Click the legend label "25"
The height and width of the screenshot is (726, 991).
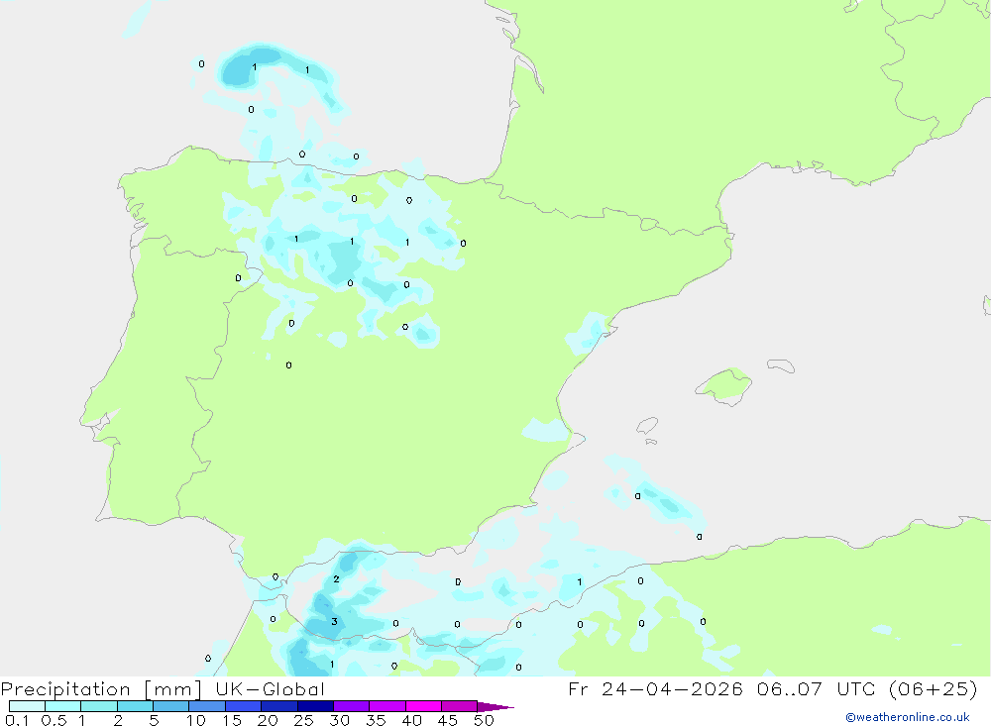coord(303,720)
